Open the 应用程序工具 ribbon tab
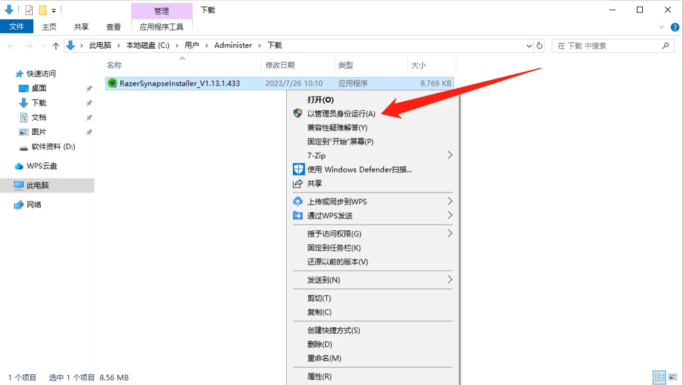Viewport: 683px width, 385px height. tap(162, 27)
